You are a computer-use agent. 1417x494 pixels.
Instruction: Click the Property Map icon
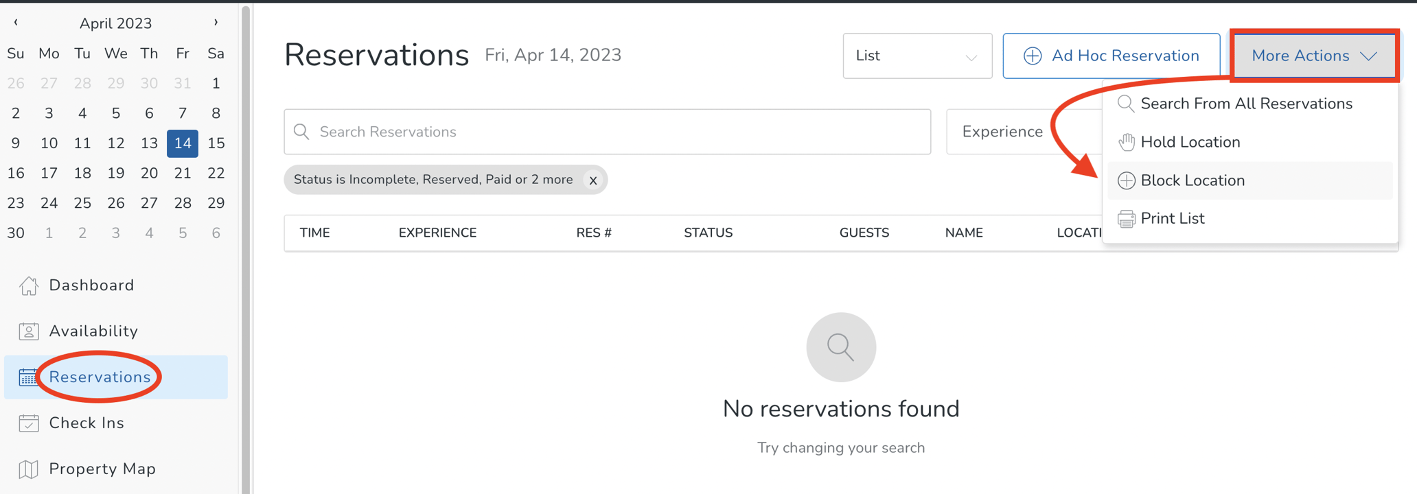pos(28,469)
